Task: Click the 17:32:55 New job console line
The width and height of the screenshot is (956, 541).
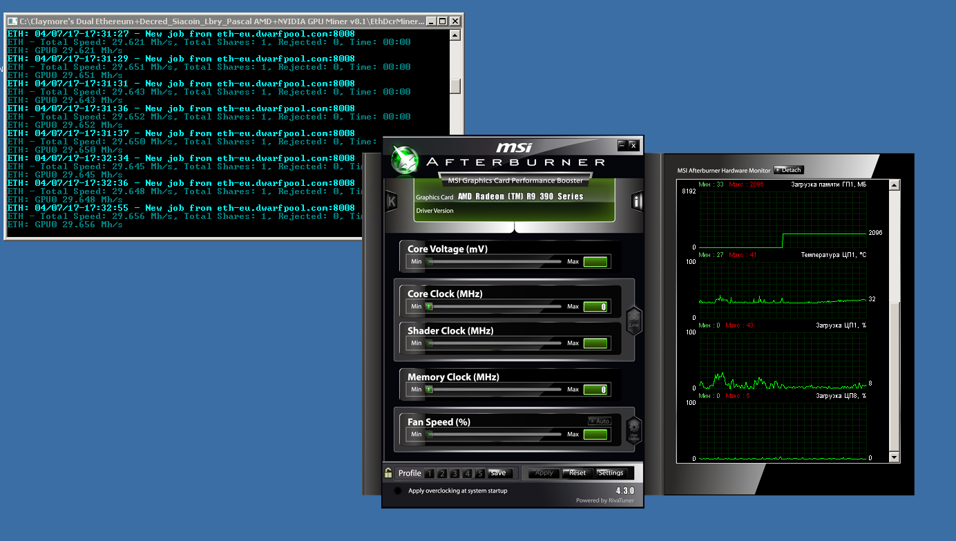Action: pos(181,208)
